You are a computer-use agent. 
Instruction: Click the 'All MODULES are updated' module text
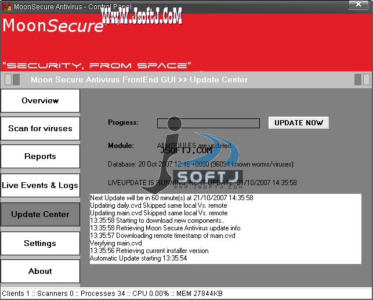point(194,146)
